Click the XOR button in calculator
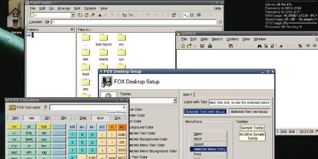The width and height of the screenshot is (318, 159). [x=122, y=150]
